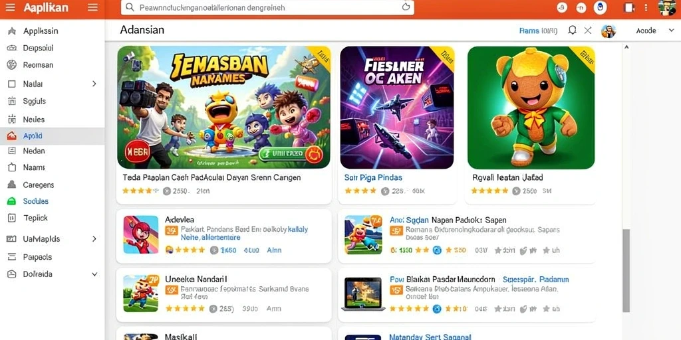Click the second circular icon in top bar
The width and height of the screenshot is (681, 340).
pos(581,8)
